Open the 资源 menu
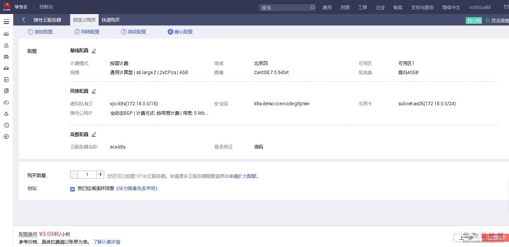The image size is (509, 247). (345, 7)
